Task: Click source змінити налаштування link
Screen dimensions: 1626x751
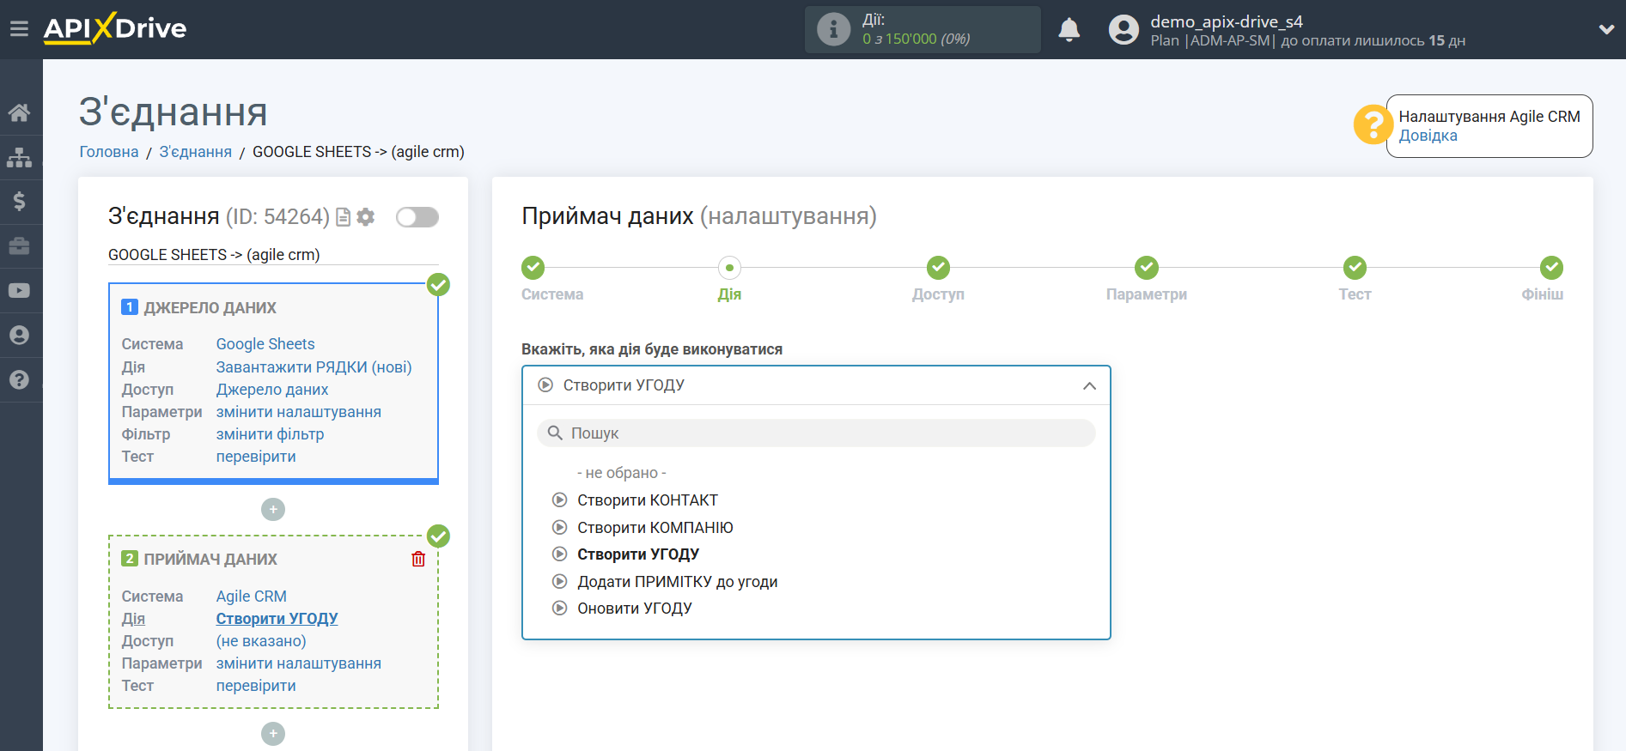Action: 299,412
